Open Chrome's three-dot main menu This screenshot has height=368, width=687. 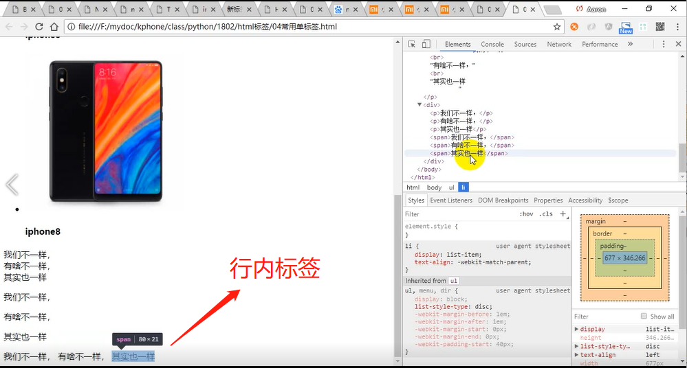(x=677, y=27)
